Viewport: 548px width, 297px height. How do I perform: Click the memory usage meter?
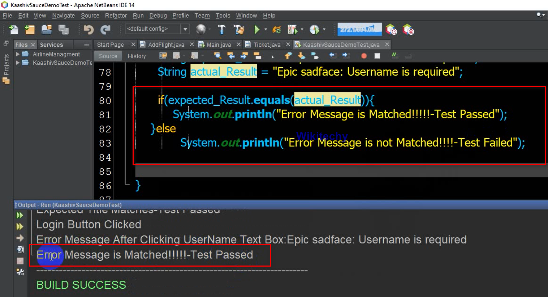tap(359, 29)
